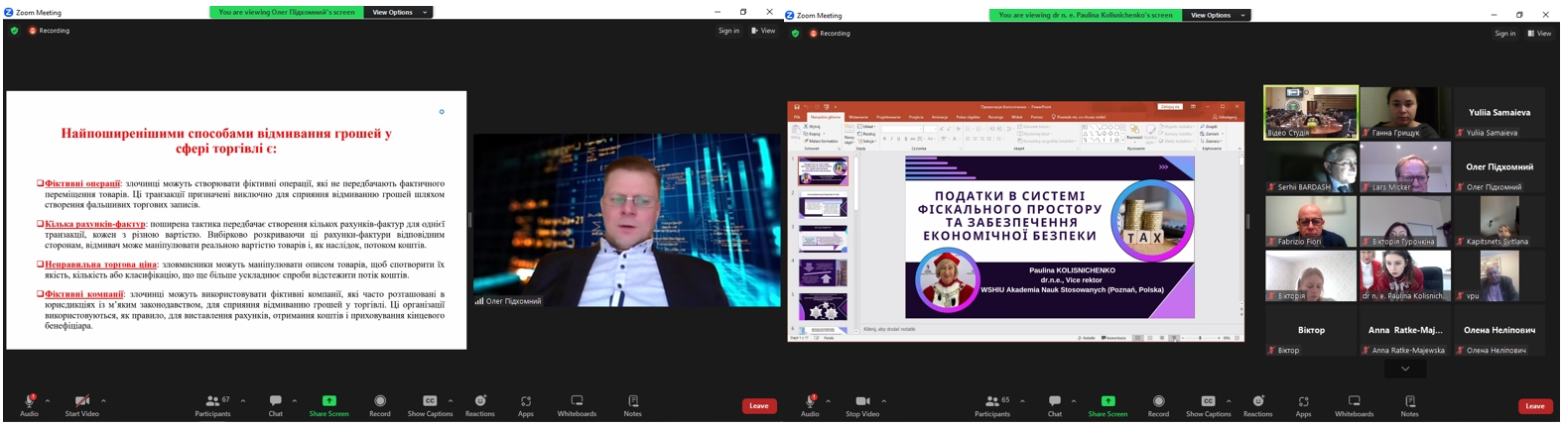This screenshot has height=426, width=1563.
Task: Click Sign in link in left Zoom window
Action: (728, 31)
